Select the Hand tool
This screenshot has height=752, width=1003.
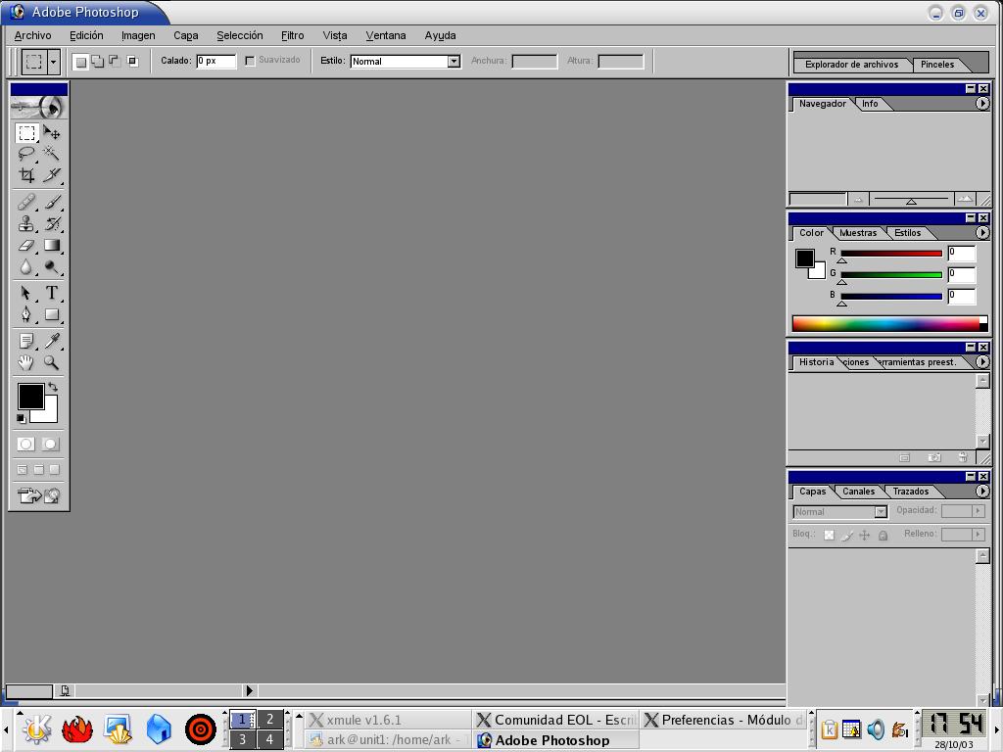point(26,362)
